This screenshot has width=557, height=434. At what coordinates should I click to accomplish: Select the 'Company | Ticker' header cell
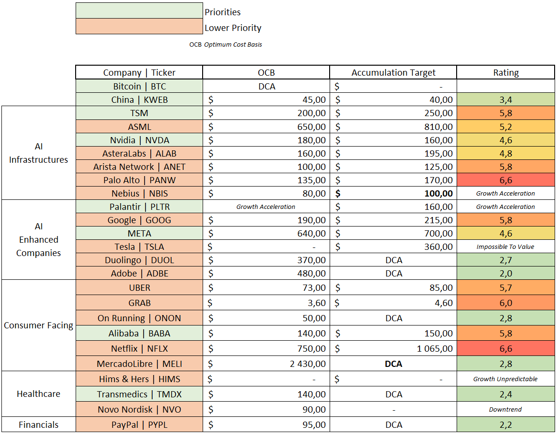(x=139, y=72)
